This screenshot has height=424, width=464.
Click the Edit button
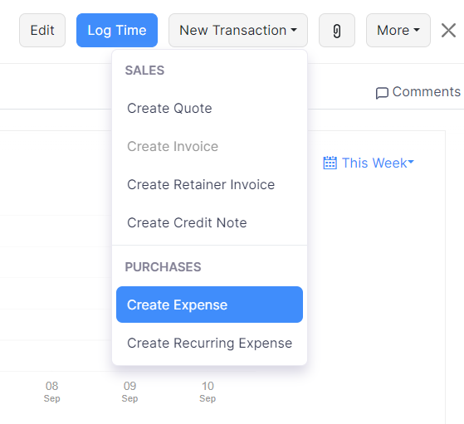[x=42, y=30]
